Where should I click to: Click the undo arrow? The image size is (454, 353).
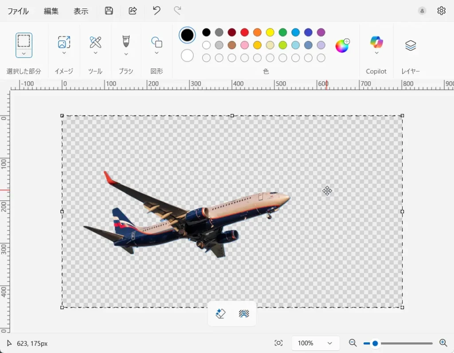[x=157, y=11]
